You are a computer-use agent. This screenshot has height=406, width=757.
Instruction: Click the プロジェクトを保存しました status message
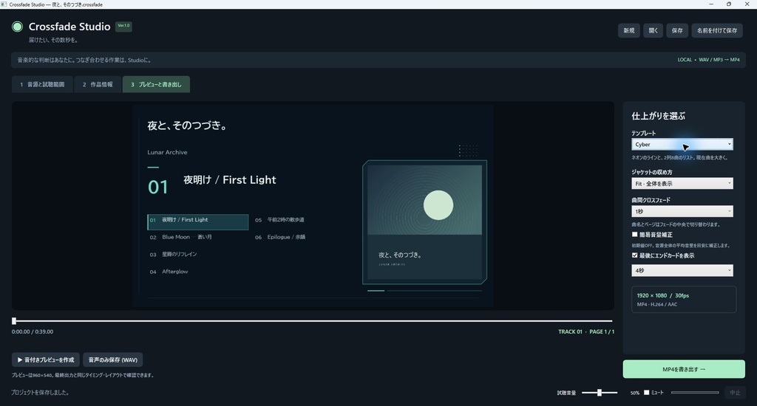click(x=40, y=393)
